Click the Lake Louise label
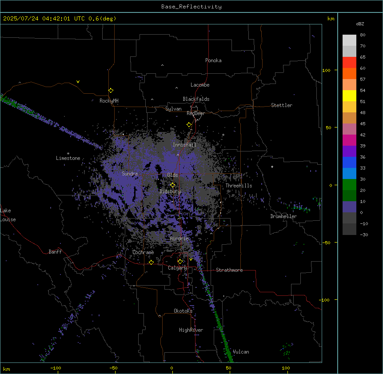This screenshot has height=374, width=383. click(x=8, y=215)
